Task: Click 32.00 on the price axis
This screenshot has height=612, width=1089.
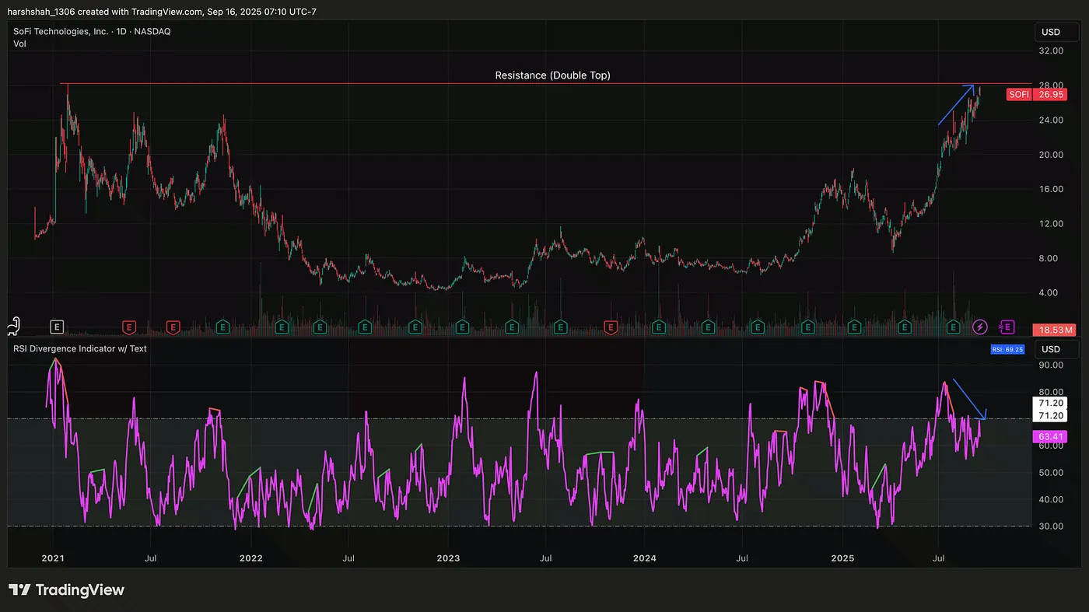Action: tap(1052, 51)
